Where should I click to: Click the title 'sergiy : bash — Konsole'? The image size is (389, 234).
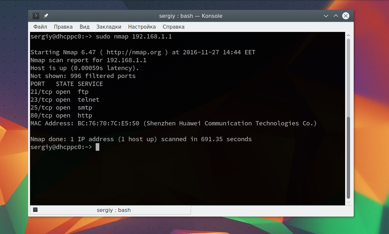190,16
